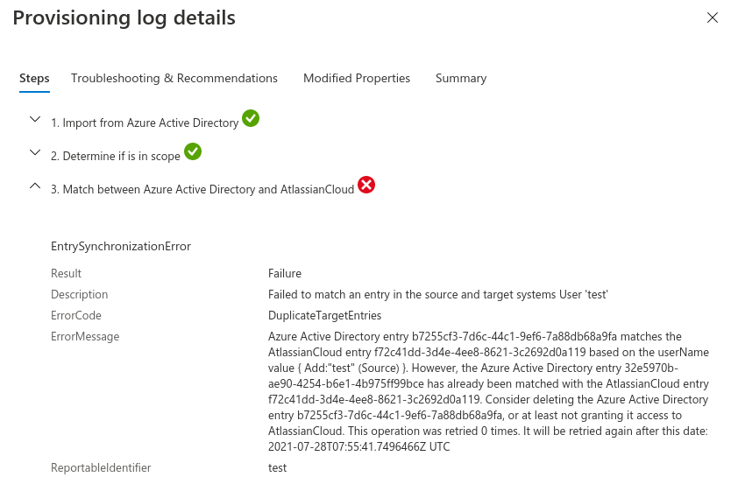This screenshot has width=738, height=477.
Task: Collapse step 3 Match step chevron
Action: click(x=35, y=186)
